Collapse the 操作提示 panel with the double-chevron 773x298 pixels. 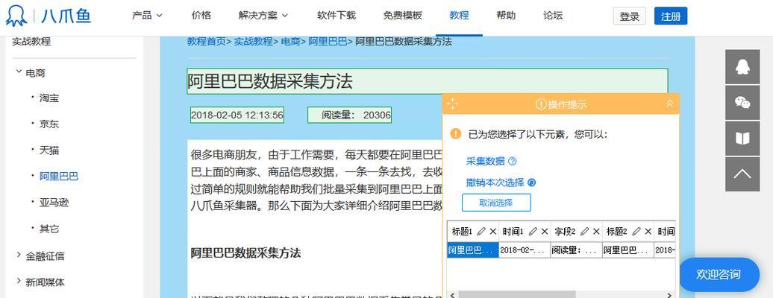pos(669,104)
